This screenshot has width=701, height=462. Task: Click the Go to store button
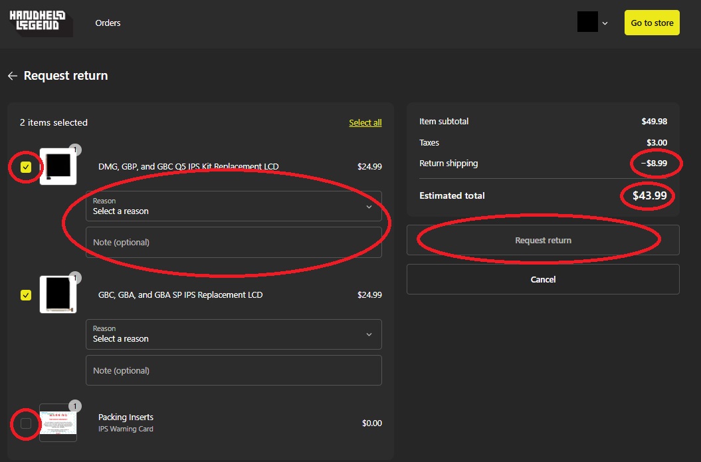click(x=652, y=23)
